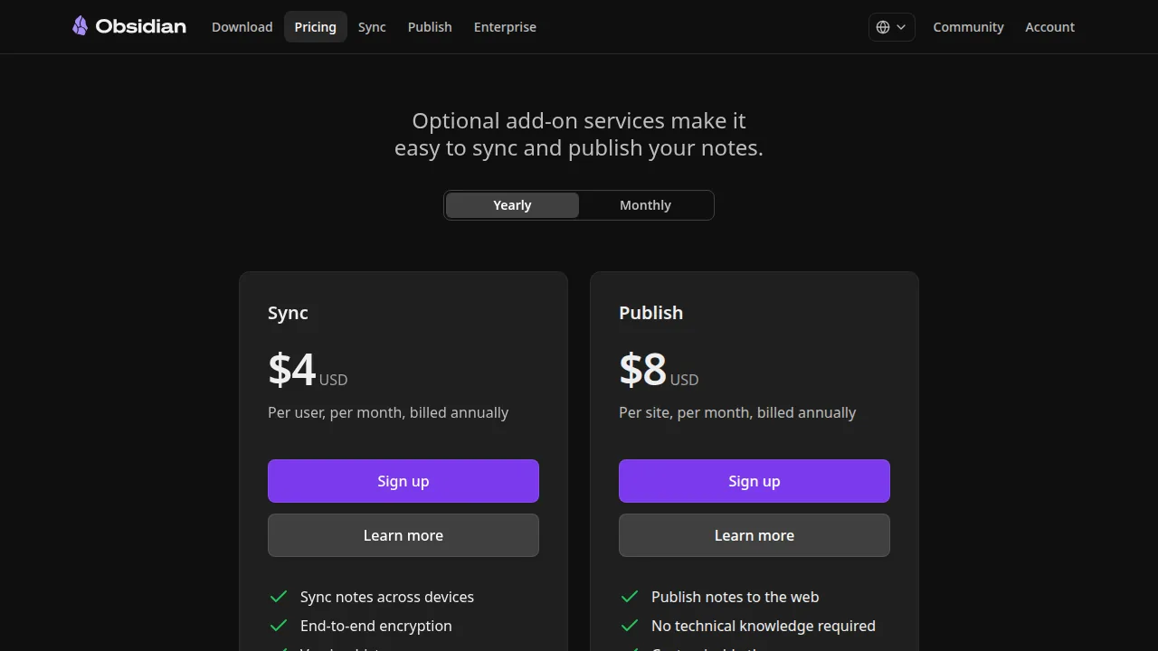Click the 'Publish notes to the web' text
This screenshot has width=1158, height=651.
[736, 597]
